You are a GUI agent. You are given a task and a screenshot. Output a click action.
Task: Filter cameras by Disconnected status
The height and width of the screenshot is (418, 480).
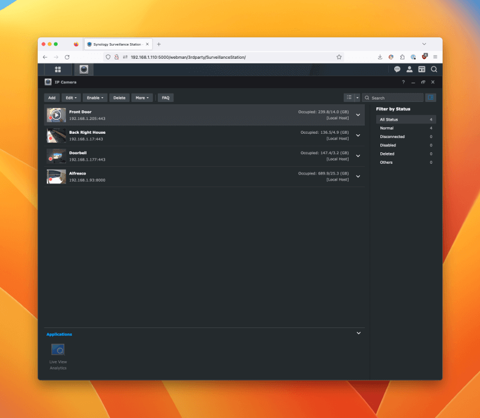[x=392, y=137]
